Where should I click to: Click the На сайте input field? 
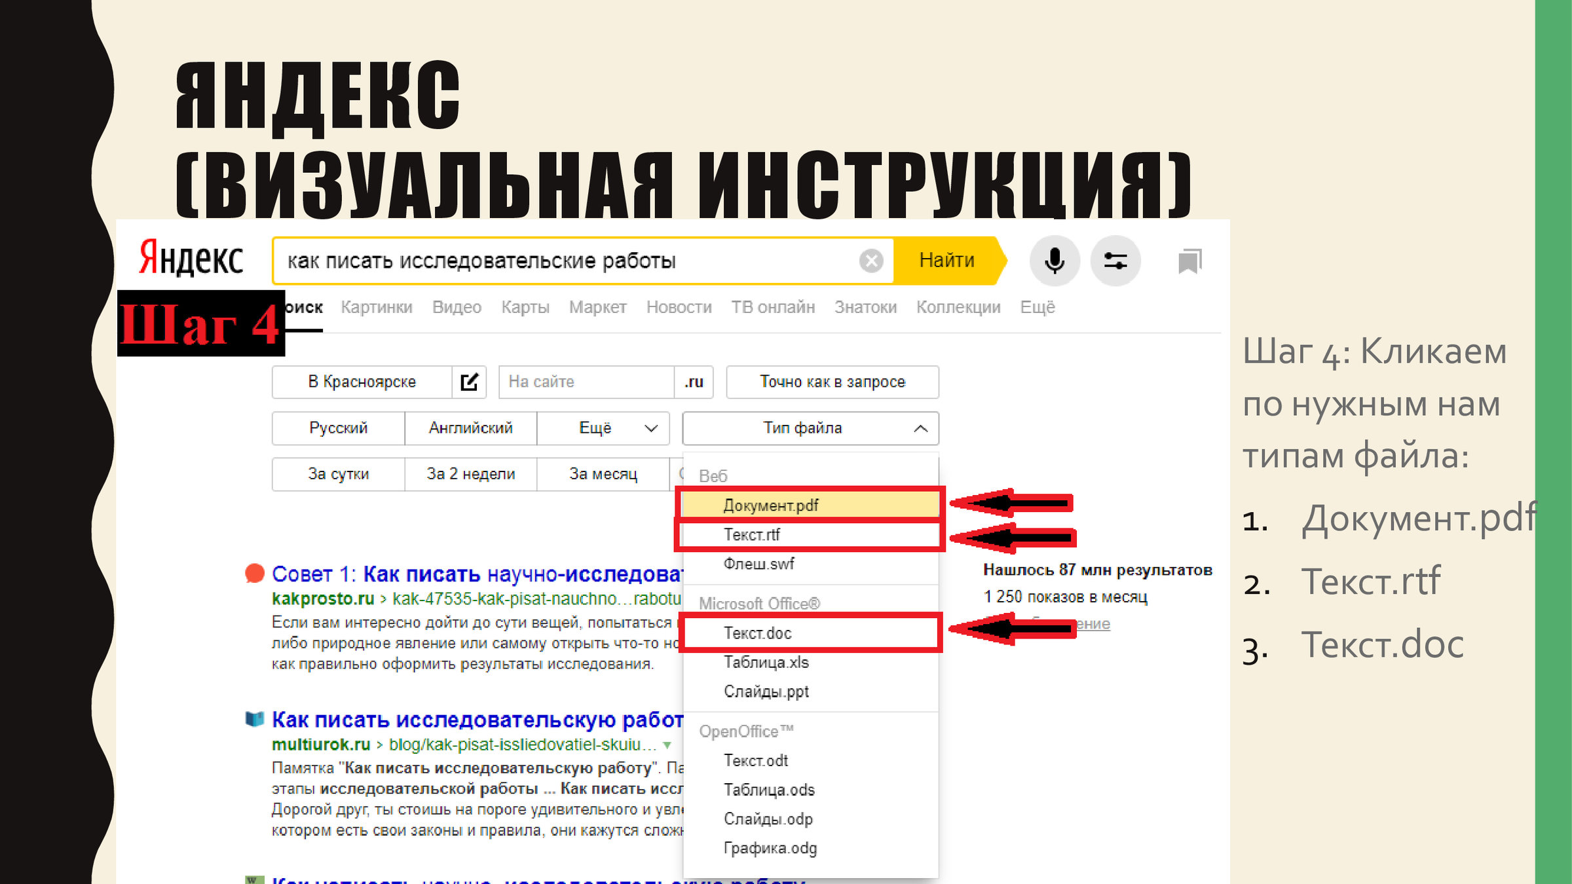point(586,382)
